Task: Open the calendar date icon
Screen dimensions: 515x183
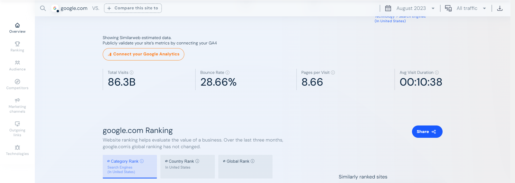Action: tap(388, 8)
